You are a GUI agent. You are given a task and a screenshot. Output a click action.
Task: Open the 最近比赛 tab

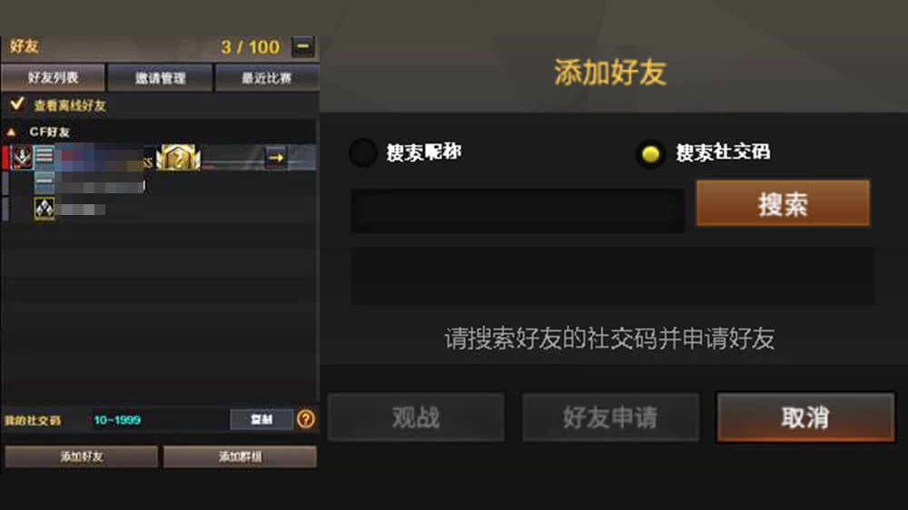pos(267,78)
